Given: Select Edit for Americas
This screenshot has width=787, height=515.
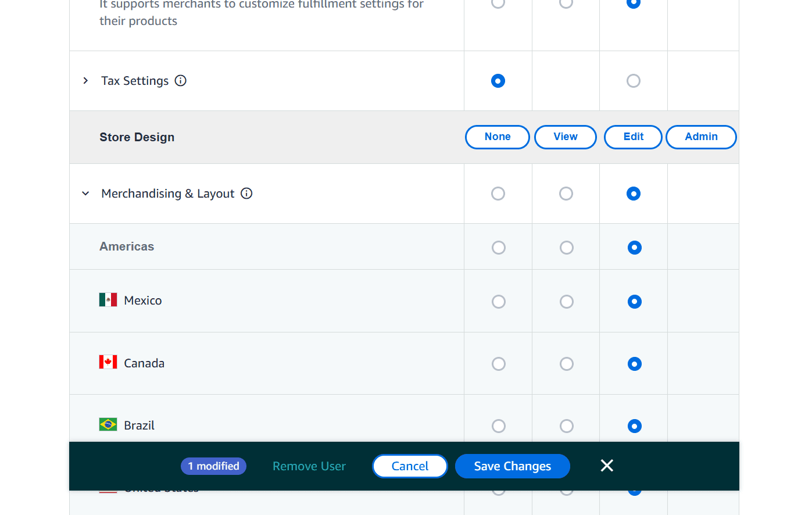Looking at the screenshot, I should (635, 248).
